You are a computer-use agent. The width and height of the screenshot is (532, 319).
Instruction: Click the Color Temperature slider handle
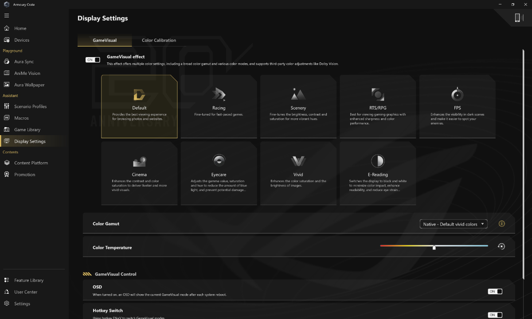point(434,247)
